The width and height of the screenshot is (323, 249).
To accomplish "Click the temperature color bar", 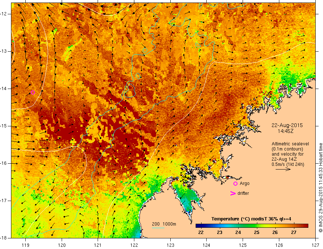I will [x=252, y=226].
